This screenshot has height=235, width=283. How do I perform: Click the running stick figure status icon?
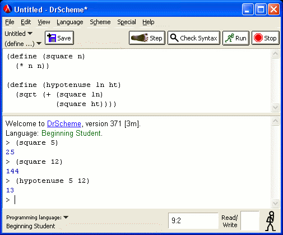click(x=271, y=221)
